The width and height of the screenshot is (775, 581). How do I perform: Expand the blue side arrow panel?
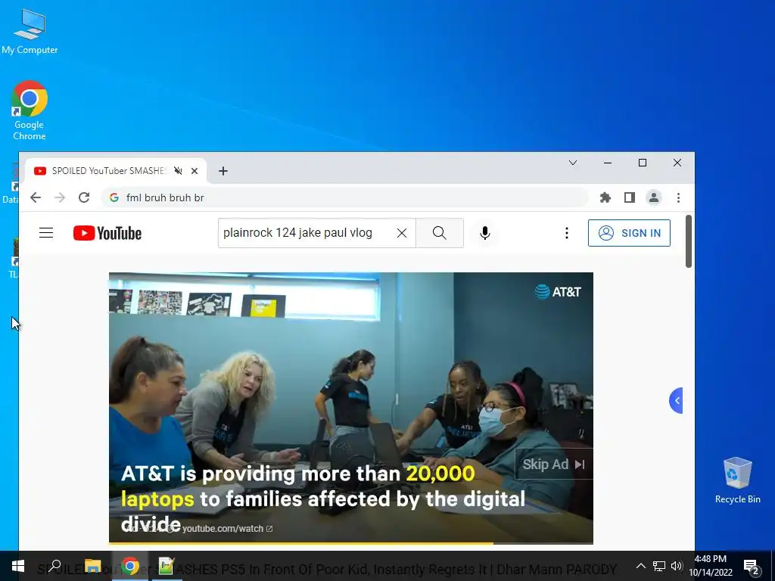[676, 401]
